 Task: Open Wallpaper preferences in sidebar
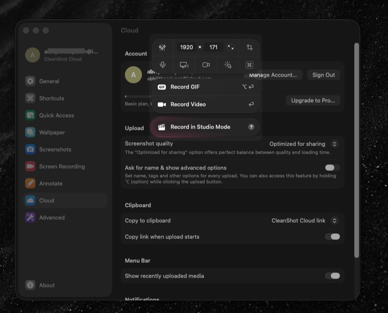point(66,132)
